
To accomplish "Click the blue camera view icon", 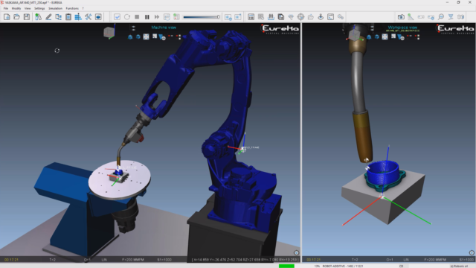I will click(98, 17).
